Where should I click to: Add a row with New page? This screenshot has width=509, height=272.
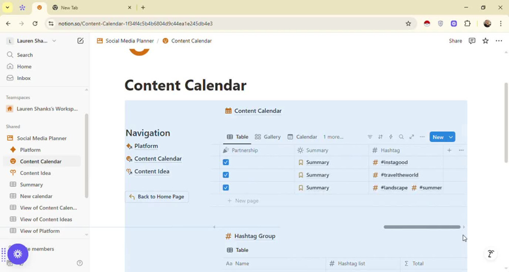pyautogui.click(x=243, y=201)
